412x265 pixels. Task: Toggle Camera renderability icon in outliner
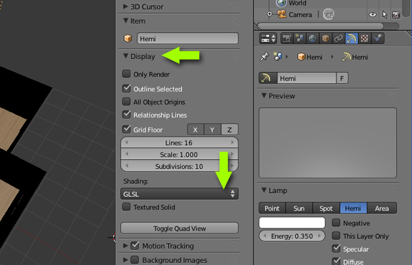(396, 14)
